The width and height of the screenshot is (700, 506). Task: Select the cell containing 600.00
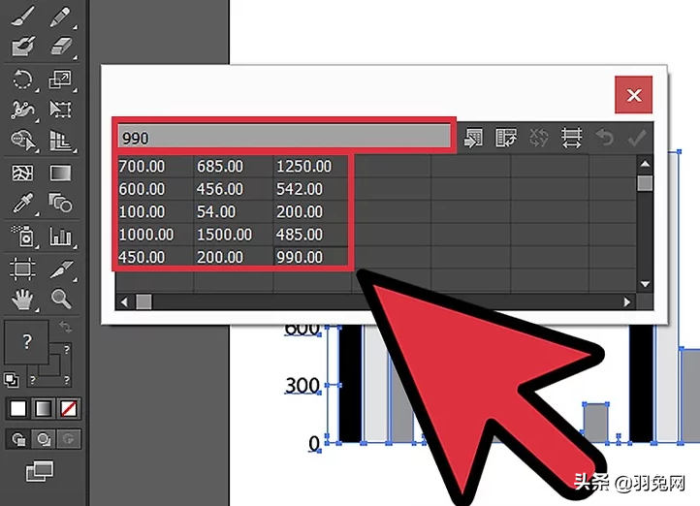point(155,189)
